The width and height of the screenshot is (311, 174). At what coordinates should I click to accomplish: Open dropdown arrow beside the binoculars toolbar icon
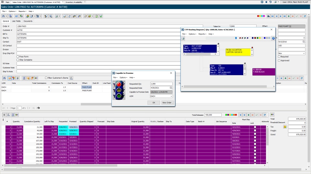point(6,16)
